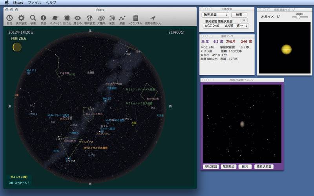Expand the NGC 246 object dropdown
314x196 pixels.
tap(226, 26)
